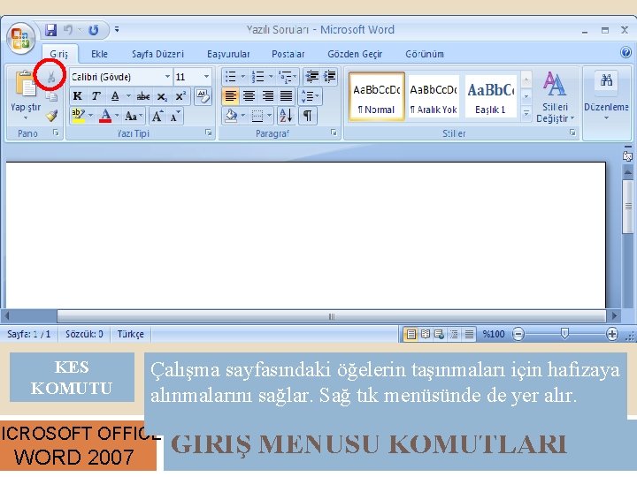Toggle paragraph marks display
This screenshot has height=477, width=637.
[x=308, y=116]
